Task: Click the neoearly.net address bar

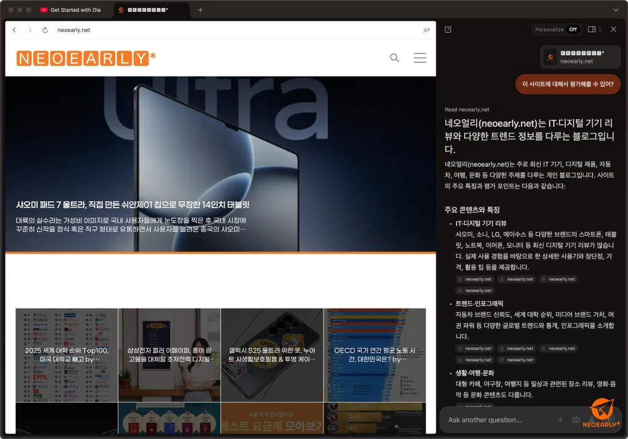Action: click(73, 30)
